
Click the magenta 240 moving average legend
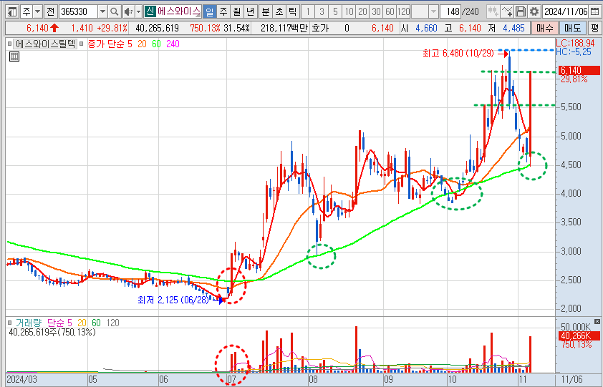coord(173,44)
